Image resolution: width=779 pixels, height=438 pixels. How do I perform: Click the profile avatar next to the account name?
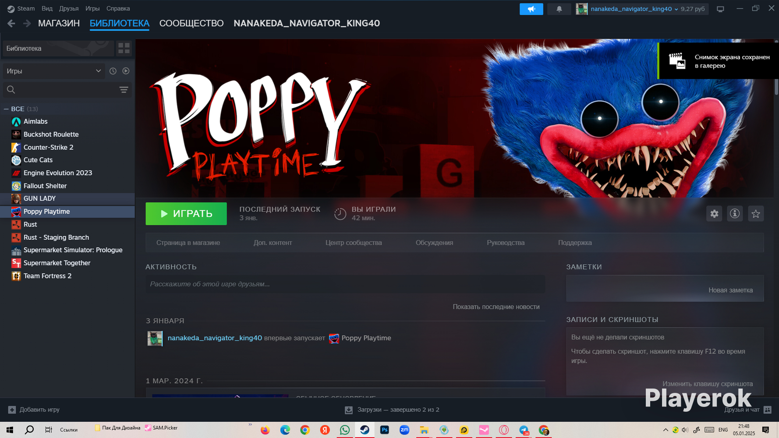click(x=581, y=9)
